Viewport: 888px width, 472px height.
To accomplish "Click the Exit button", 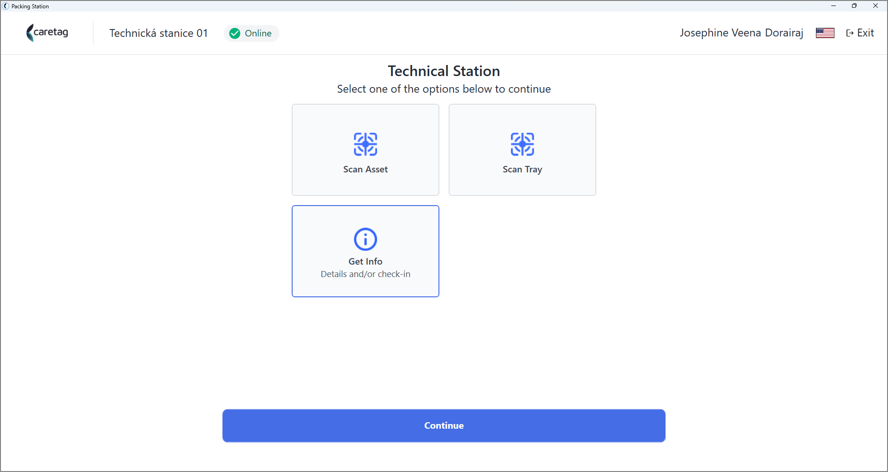I will tap(860, 33).
